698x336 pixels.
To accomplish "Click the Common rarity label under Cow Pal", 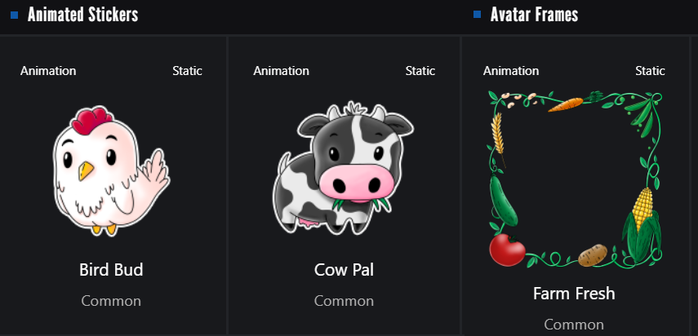I will pyautogui.click(x=344, y=301).
